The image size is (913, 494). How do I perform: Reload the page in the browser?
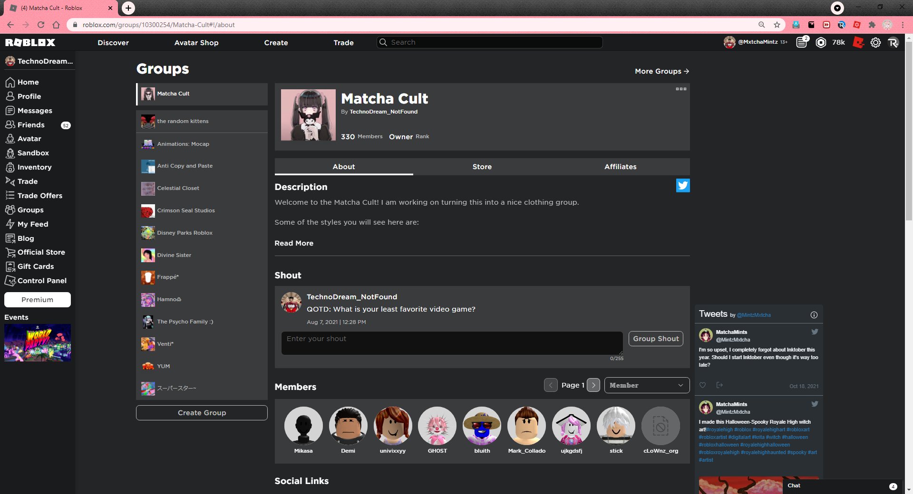41,25
